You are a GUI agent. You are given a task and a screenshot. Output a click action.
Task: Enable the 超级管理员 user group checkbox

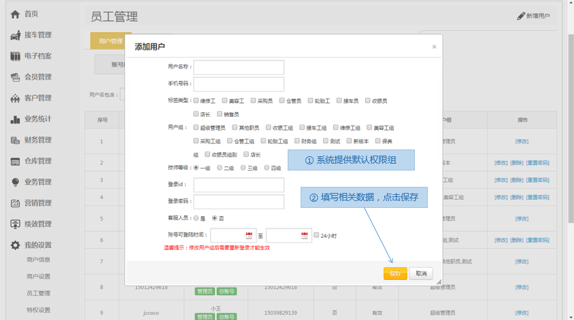197,128
